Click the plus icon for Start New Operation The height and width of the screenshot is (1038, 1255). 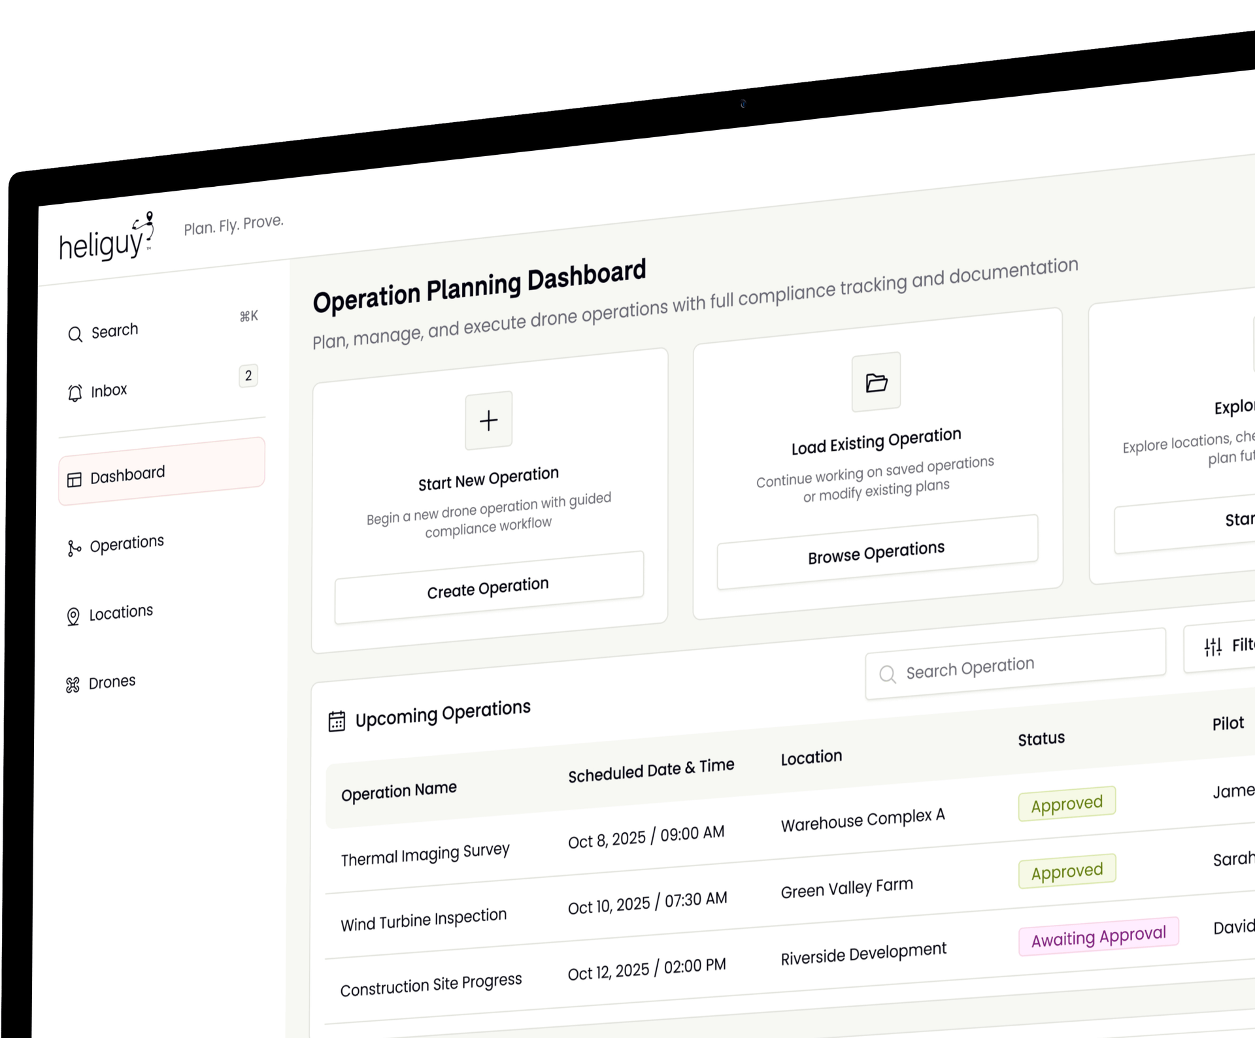point(488,421)
